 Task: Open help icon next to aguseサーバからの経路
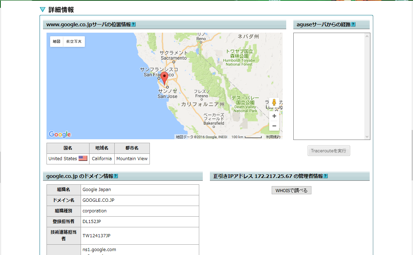(x=353, y=24)
